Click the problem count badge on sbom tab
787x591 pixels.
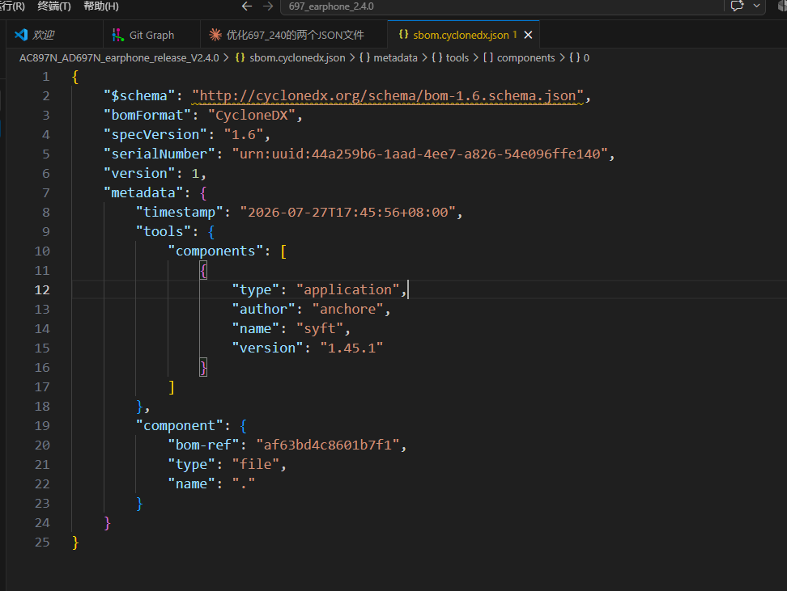pos(514,35)
